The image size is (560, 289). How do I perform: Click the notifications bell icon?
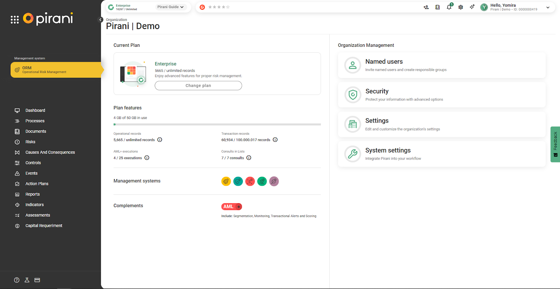[x=449, y=7]
